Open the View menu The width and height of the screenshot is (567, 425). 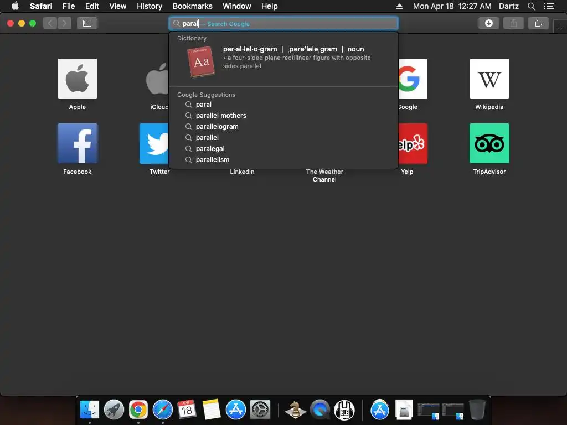tap(118, 6)
